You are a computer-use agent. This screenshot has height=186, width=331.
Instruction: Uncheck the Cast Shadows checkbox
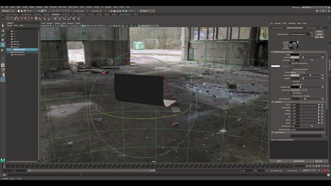(291, 84)
